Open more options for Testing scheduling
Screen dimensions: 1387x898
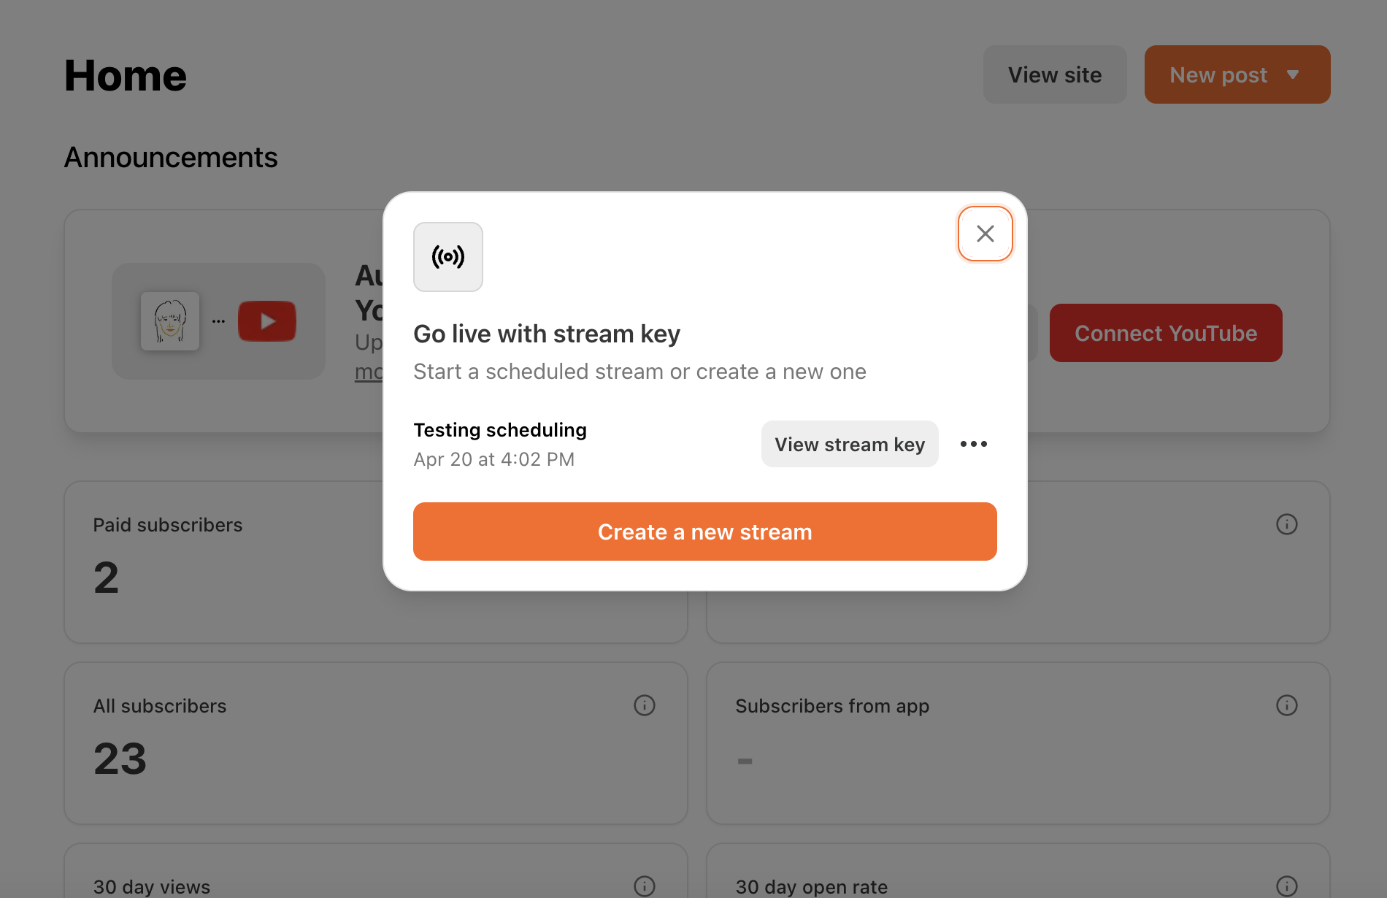point(974,444)
